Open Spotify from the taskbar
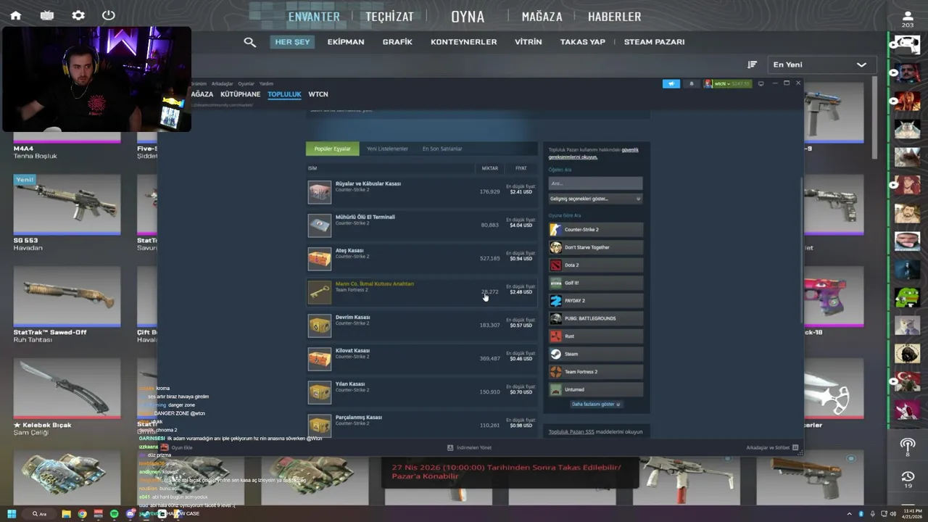Viewport: 928px width, 522px height. click(114, 514)
